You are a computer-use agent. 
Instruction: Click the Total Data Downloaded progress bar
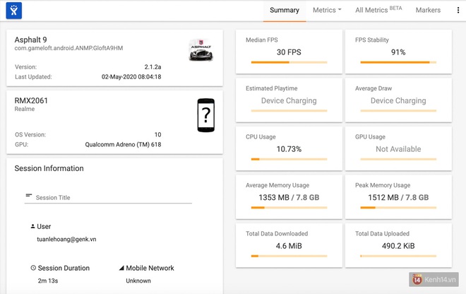[289, 257]
